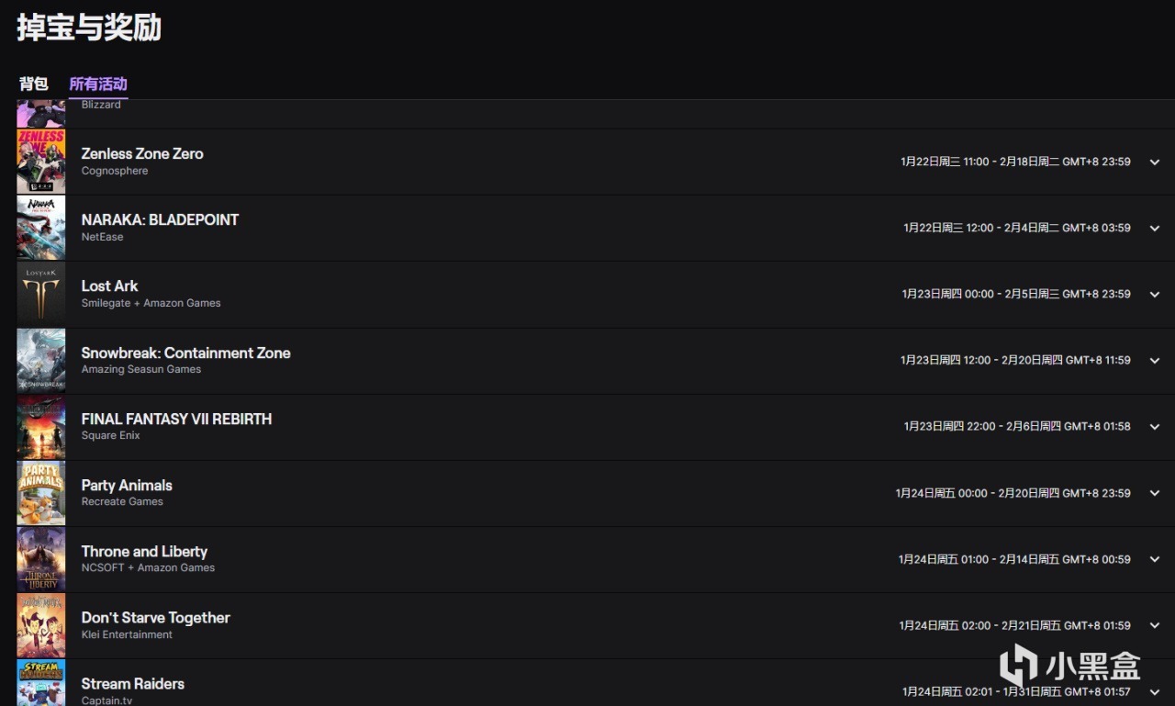Expand Don't Starve Together campaign chevron
Image resolution: width=1175 pixels, height=706 pixels.
pos(1155,625)
